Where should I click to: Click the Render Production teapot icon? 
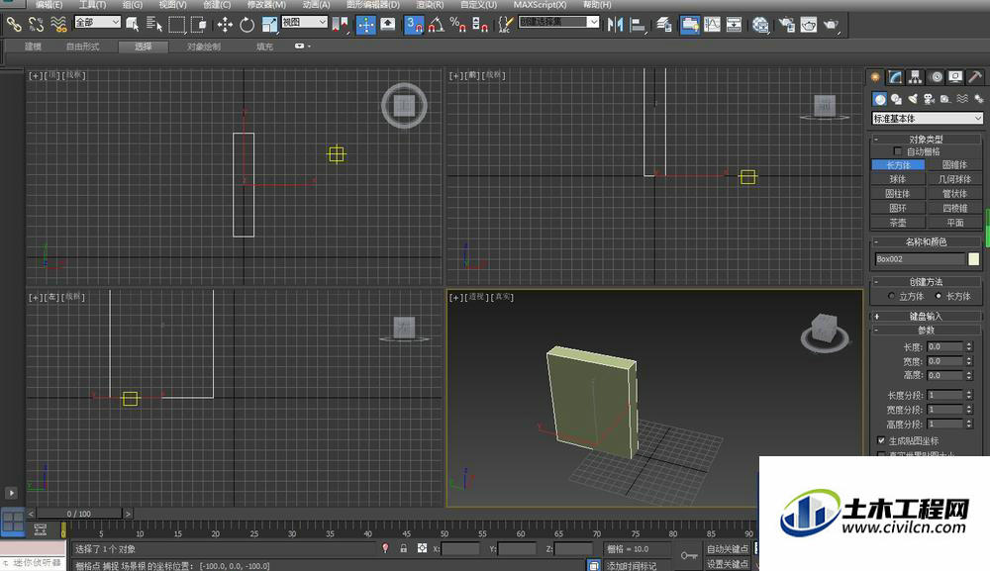[831, 25]
